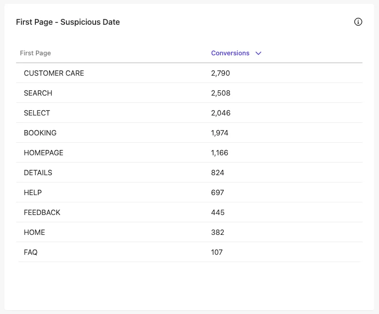
Task: Select the HOME row label
Action: coord(34,232)
